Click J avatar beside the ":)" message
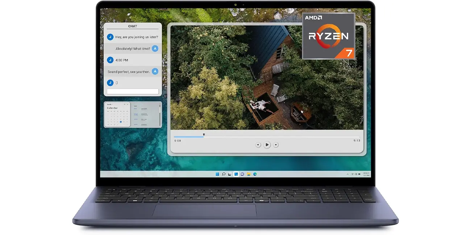 [111, 82]
